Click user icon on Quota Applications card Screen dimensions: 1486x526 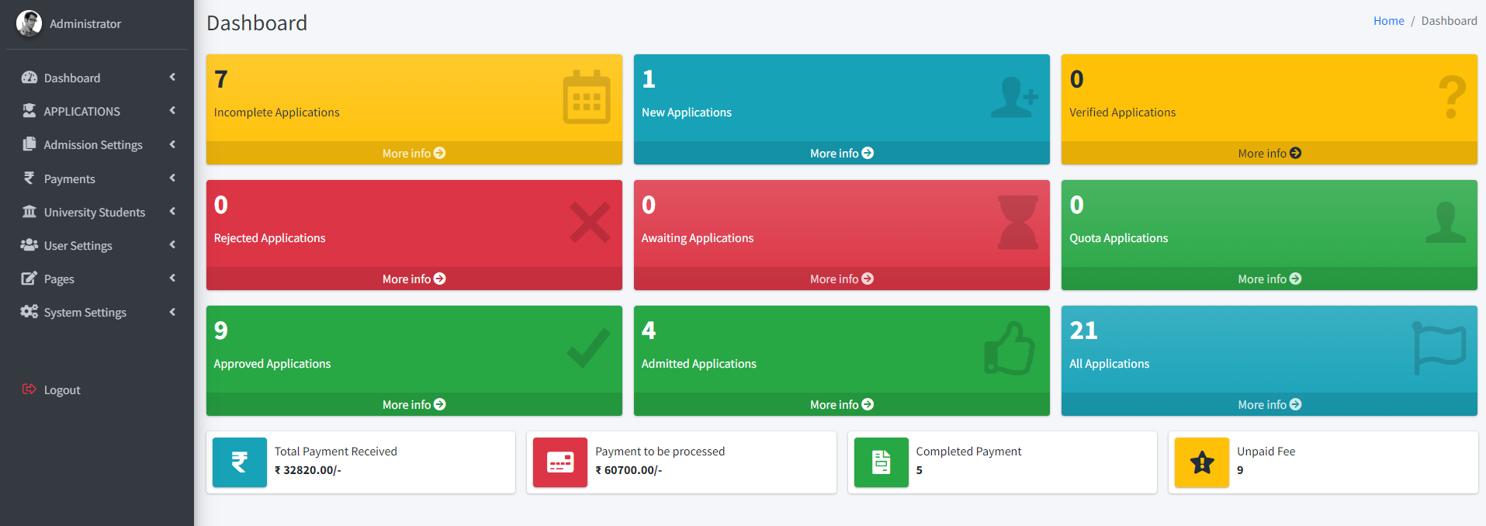click(1446, 223)
